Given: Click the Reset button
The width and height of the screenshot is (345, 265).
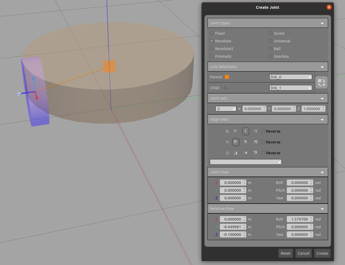Looking at the screenshot, I should click(285, 253).
